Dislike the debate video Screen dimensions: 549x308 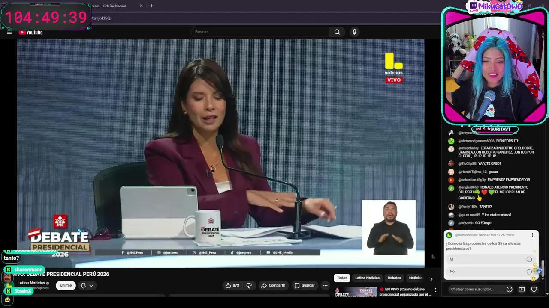point(249,285)
